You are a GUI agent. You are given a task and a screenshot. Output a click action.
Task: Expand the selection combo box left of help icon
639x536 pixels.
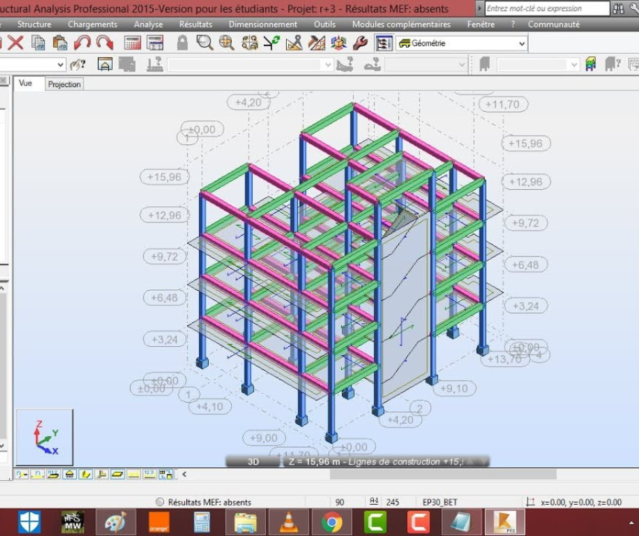[60, 65]
